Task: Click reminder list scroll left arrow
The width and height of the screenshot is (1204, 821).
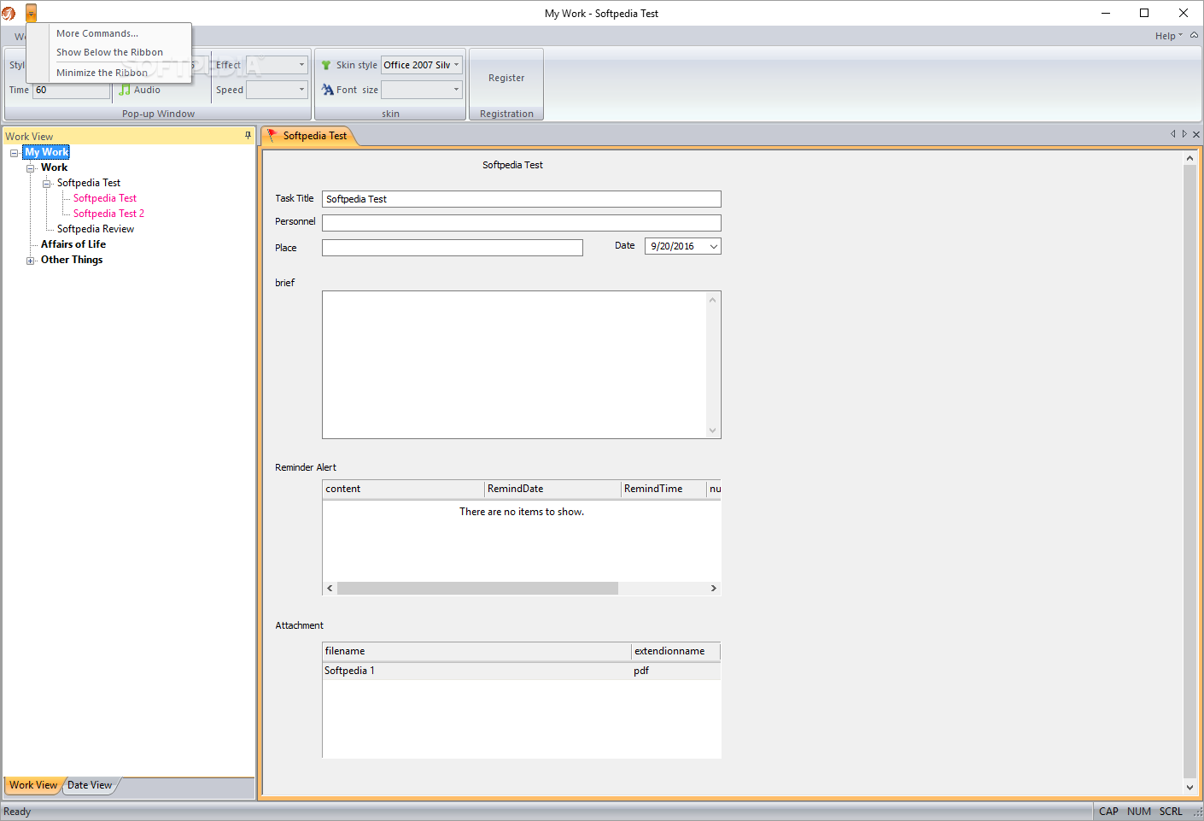Action: tap(330, 589)
